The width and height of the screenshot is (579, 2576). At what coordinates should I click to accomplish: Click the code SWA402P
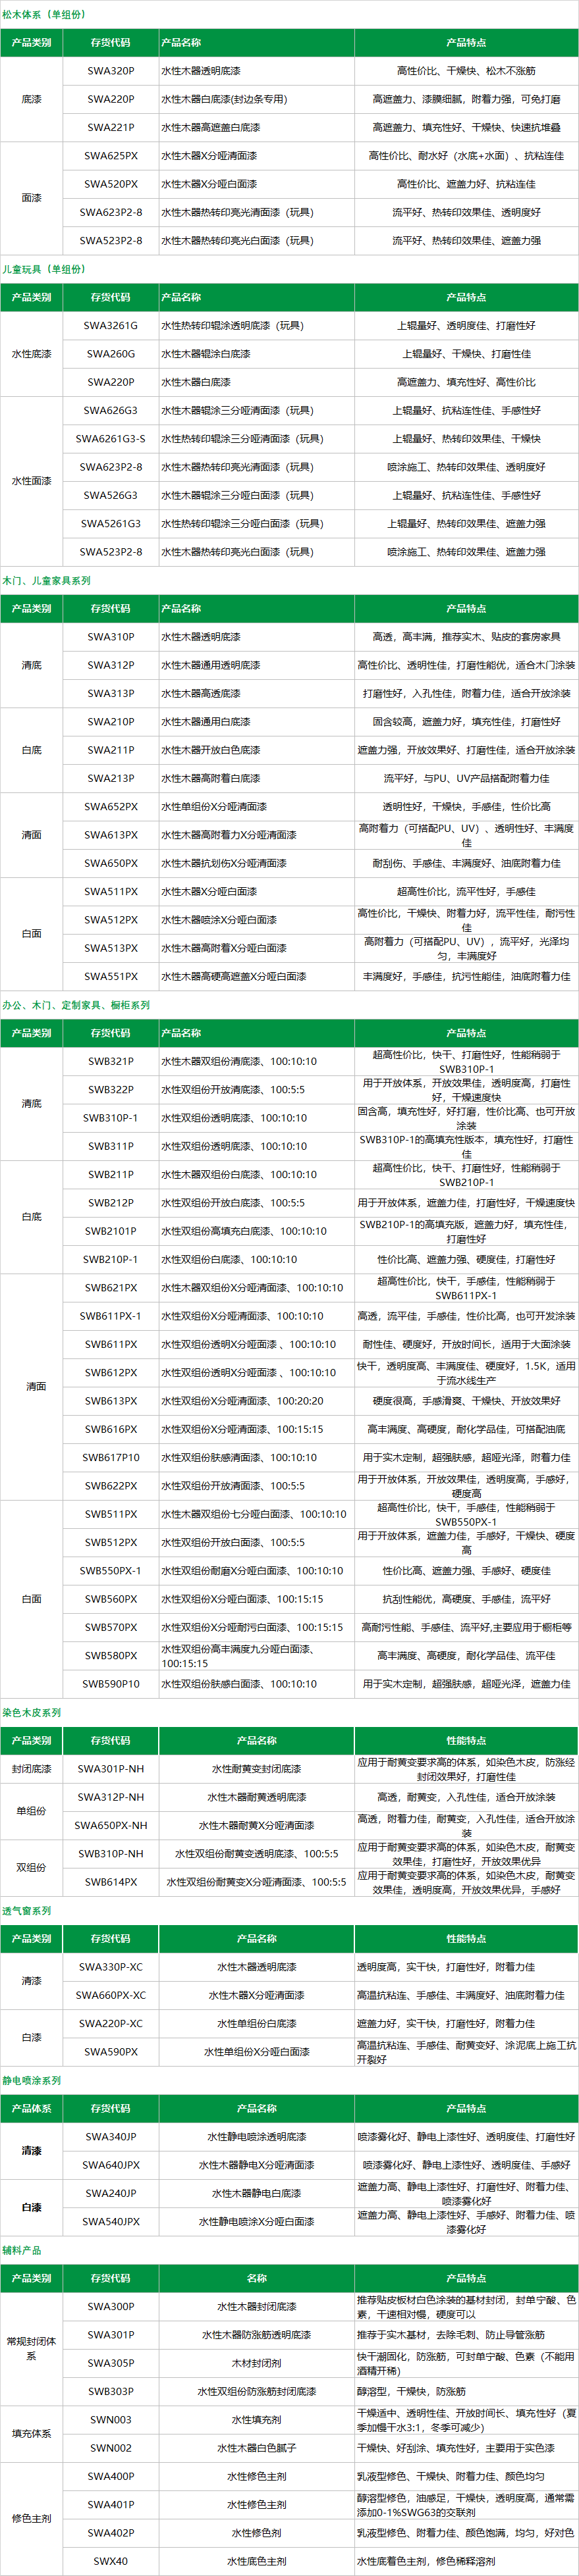pos(110,2533)
